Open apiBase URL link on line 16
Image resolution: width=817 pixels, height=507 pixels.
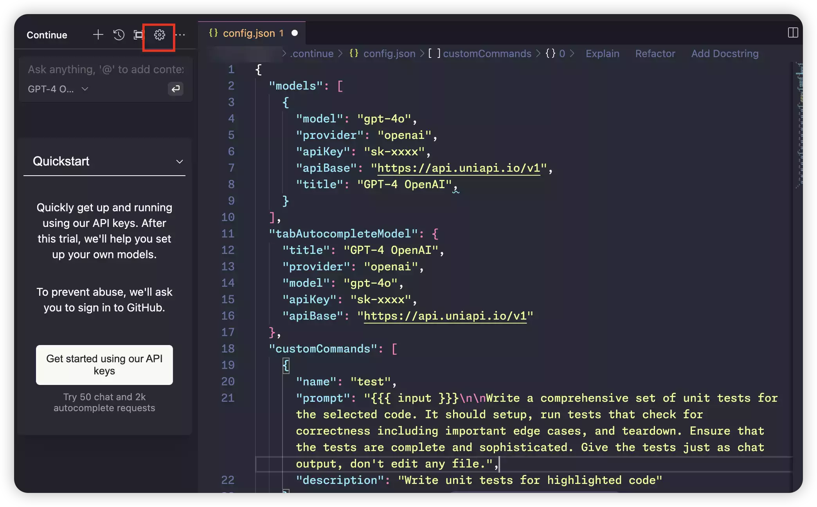pos(445,316)
